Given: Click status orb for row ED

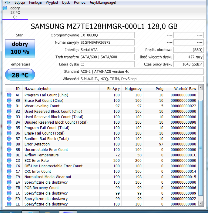Looking at the screenshot, I should pyautogui.click(x=9, y=199).
